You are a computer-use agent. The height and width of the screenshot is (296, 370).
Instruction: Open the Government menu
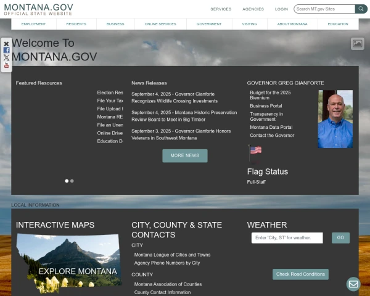click(209, 24)
